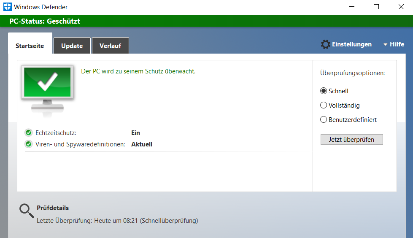The width and height of the screenshot is (413, 238).
Task: Click the Einstellungen gear icon
Action: [x=325, y=44]
